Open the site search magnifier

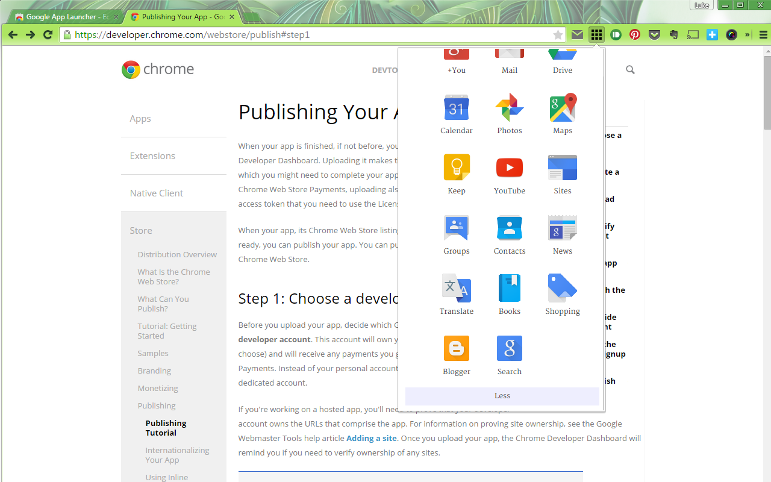[630, 70]
